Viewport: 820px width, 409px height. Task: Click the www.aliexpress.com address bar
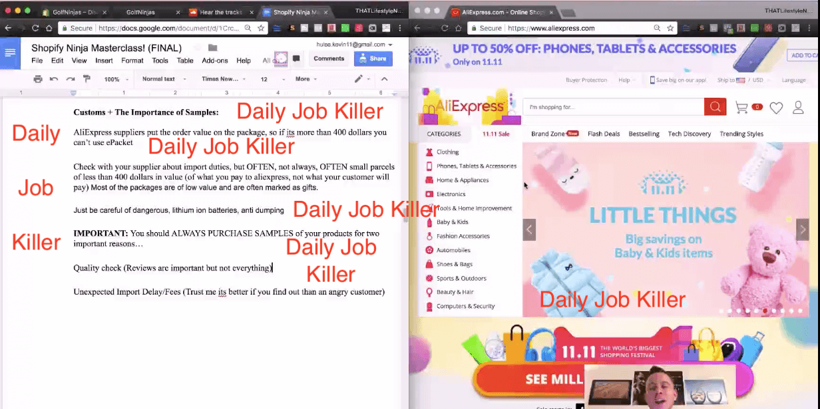572,28
